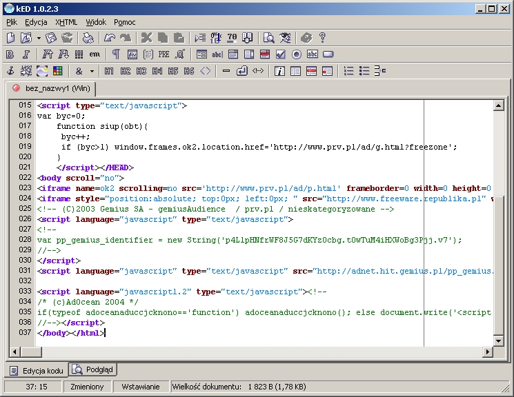514x397 pixels.
Task: Insert em emphasis tag
Action: [95, 54]
